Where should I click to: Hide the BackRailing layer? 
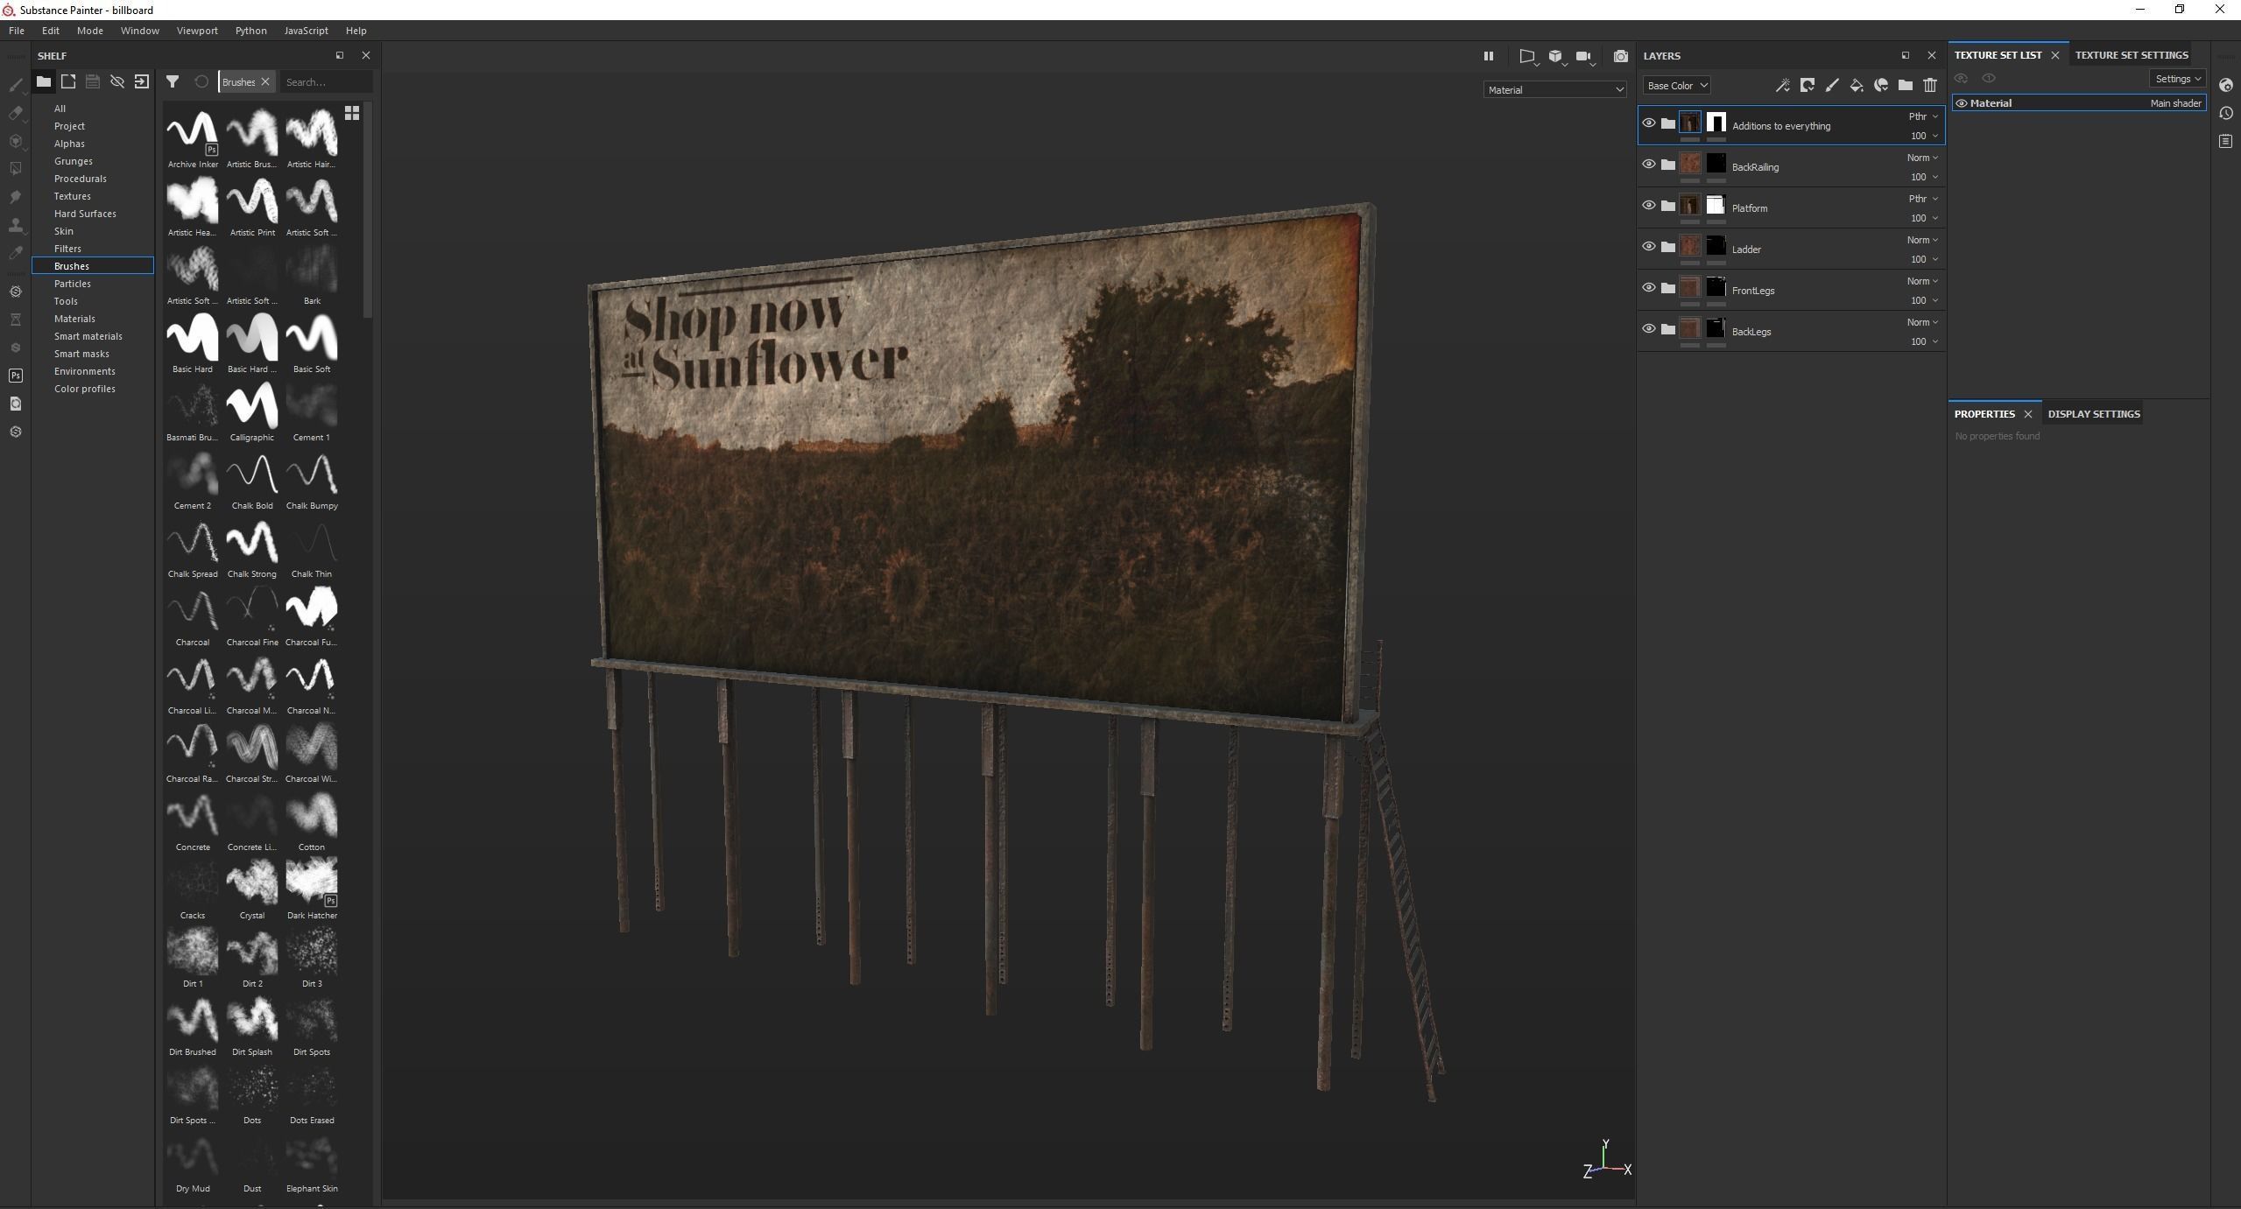click(x=1649, y=165)
